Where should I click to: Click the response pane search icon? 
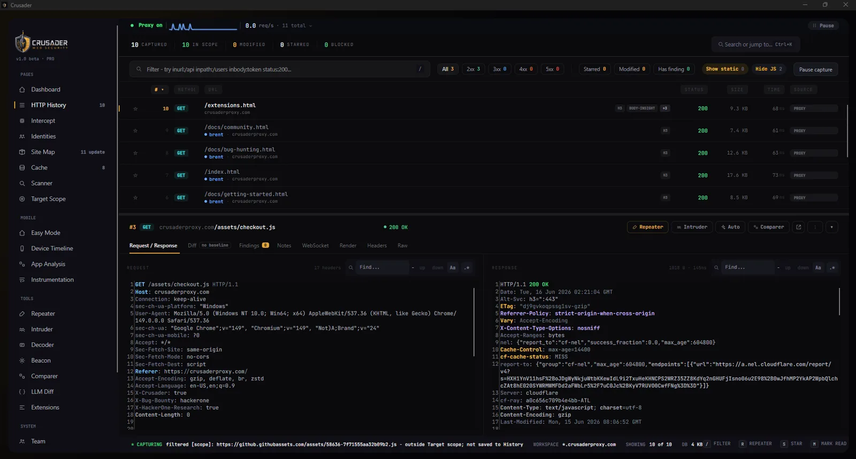tap(716, 267)
